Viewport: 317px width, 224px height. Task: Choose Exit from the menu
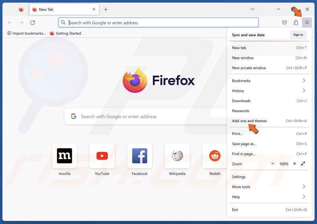click(269, 210)
